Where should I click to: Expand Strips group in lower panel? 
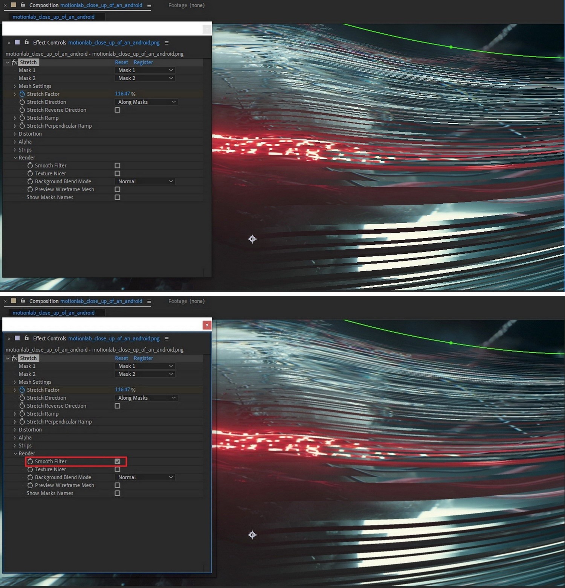tap(15, 446)
